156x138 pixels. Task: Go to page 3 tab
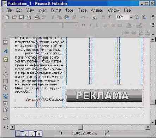pos(32,134)
